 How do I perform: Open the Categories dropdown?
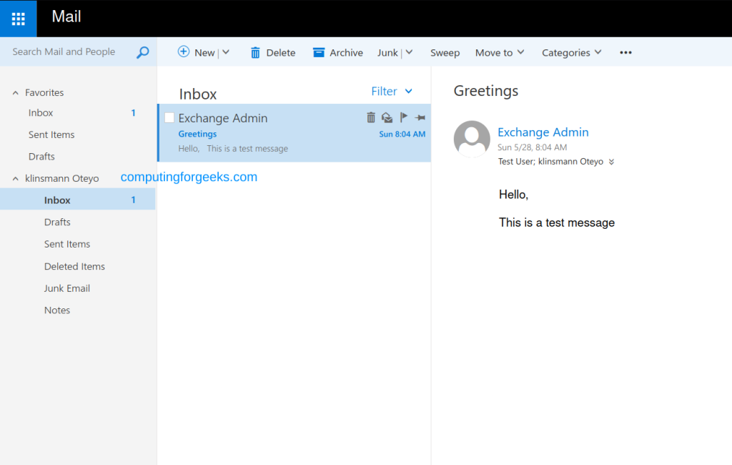pyautogui.click(x=571, y=53)
